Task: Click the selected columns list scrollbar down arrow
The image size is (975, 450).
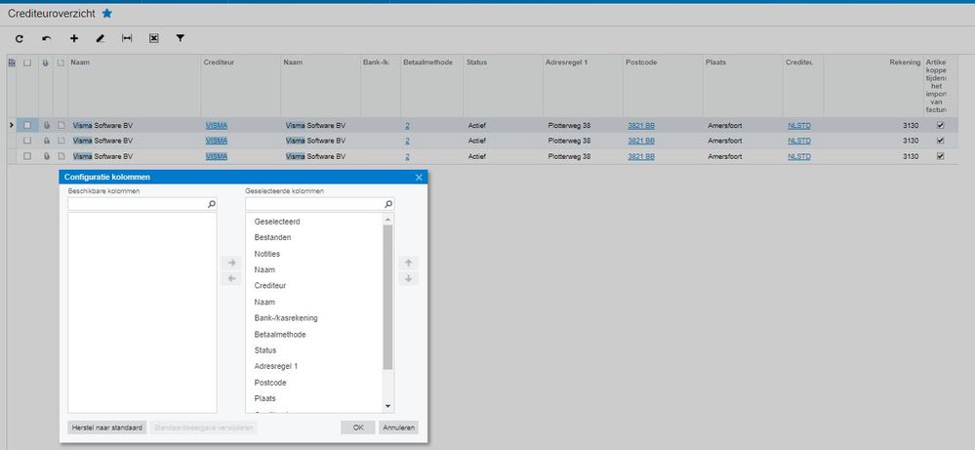Action: 387,405
